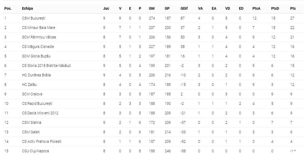The height and width of the screenshot is (158, 306).
Task: Select CS Minaur Baia Mare team
Action: (38, 27)
